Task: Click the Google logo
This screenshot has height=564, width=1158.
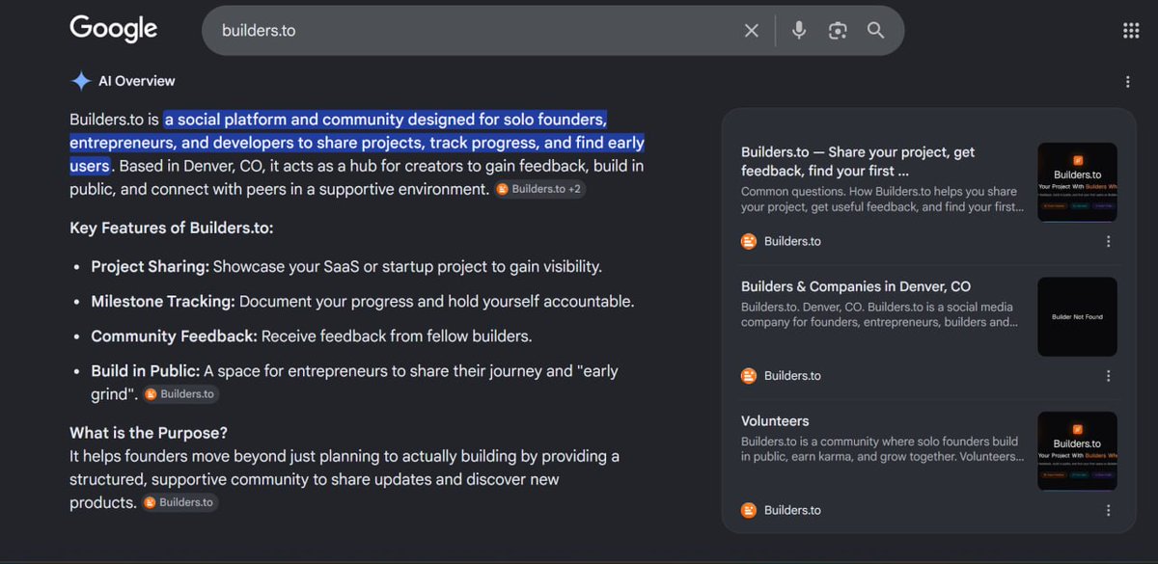Action: coord(113,29)
